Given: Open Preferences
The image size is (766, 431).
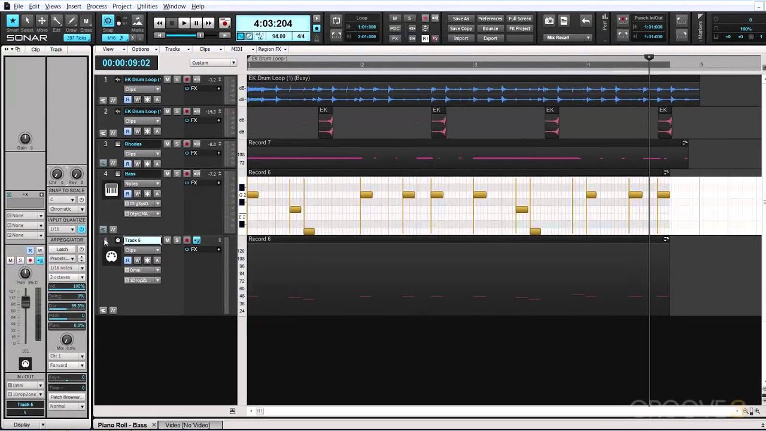Looking at the screenshot, I should tap(490, 19).
